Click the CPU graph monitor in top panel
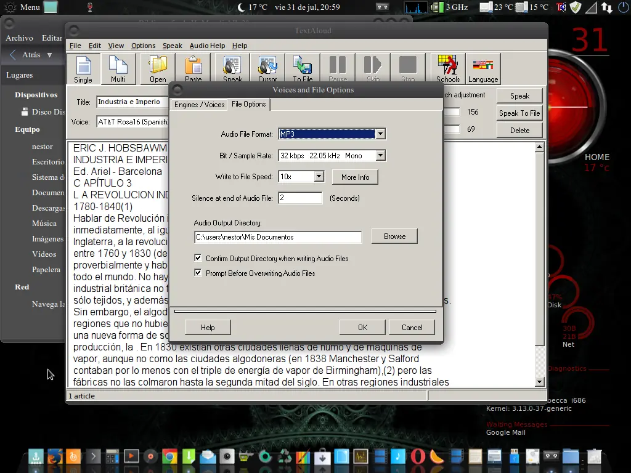Screen dimensions: 631x473 tap(416, 7)
